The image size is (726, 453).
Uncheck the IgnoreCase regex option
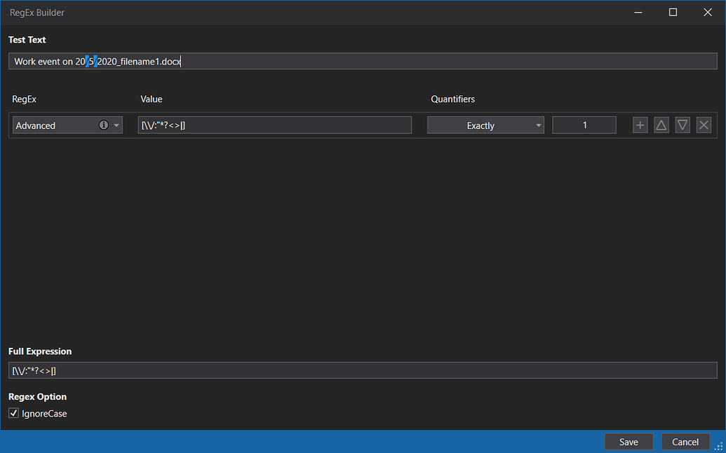pyautogui.click(x=13, y=413)
